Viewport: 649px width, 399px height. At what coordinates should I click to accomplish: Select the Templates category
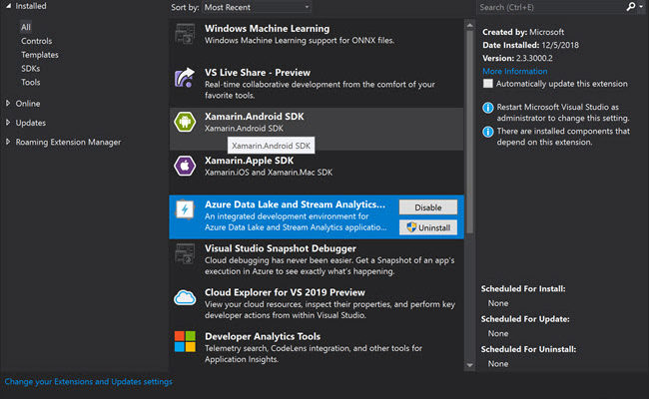[x=40, y=55]
